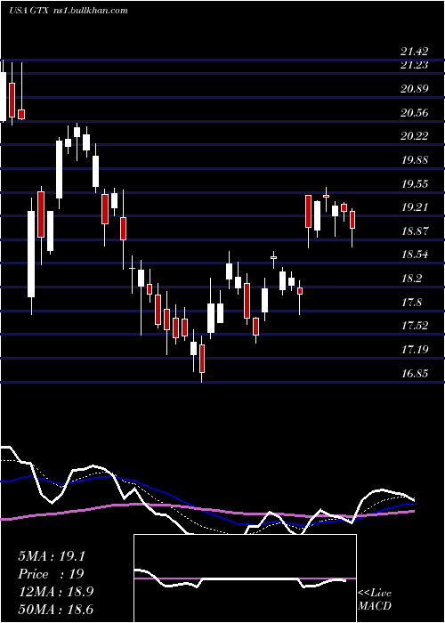This screenshot has height=623, width=445.
Task: Click the lowest red candlestick near 16.85
Action: pyautogui.click(x=202, y=359)
